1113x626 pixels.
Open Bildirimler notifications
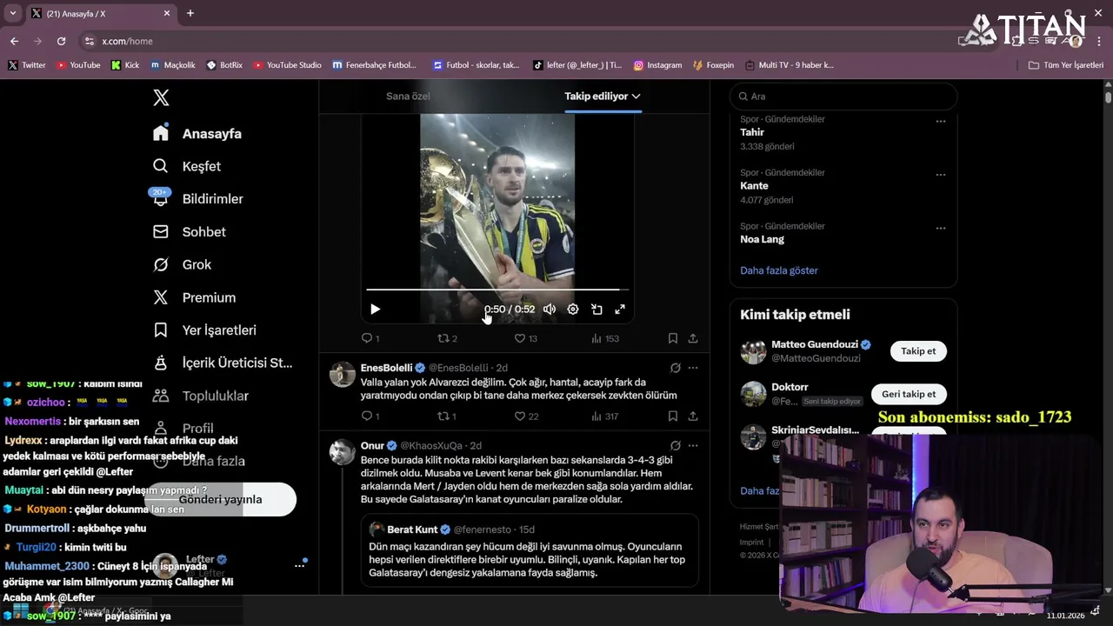[x=198, y=199]
